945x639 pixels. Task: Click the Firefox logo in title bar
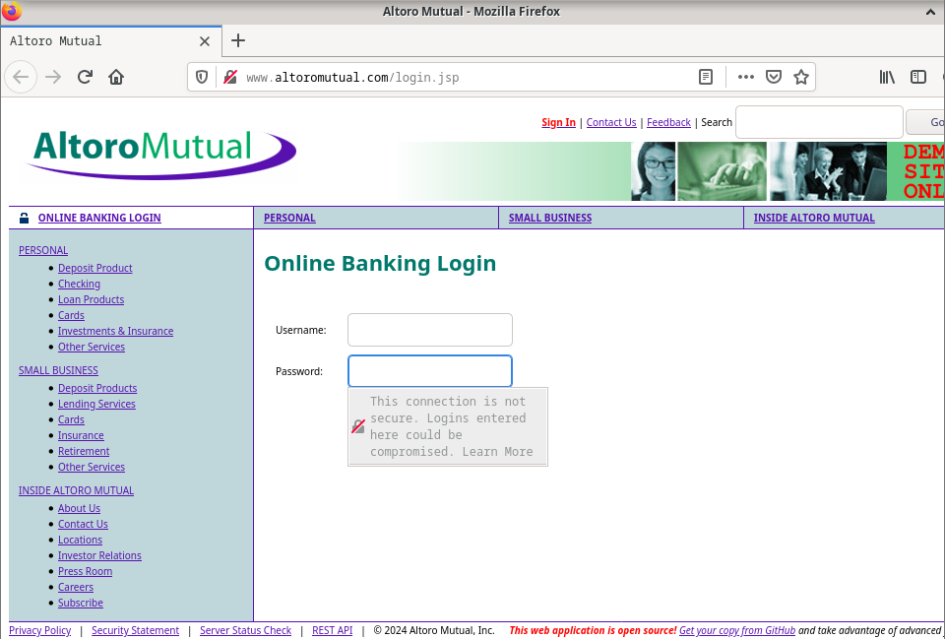point(12,12)
